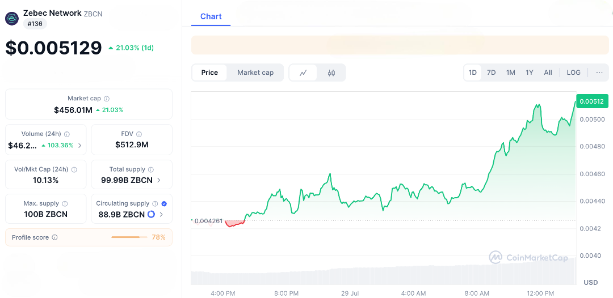613x298 pixels.
Task: Click the #136 rank badge
Action: click(35, 24)
